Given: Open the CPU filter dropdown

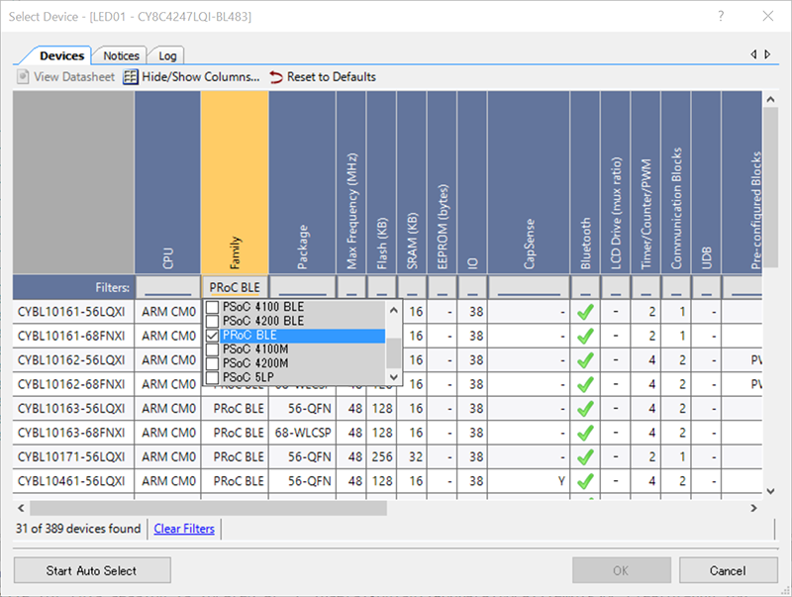Looking at the screenshot, I should coord(167,287).
